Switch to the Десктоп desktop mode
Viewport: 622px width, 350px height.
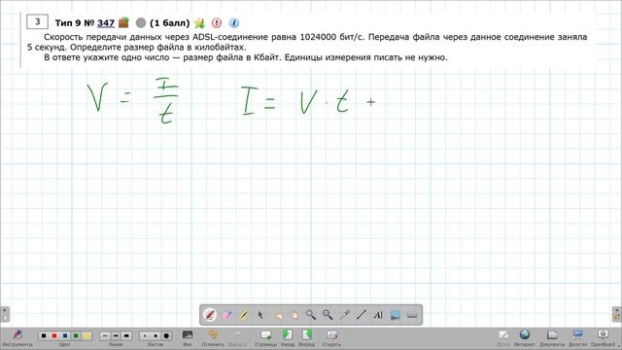pyautogui.click(x=577, y=338)
